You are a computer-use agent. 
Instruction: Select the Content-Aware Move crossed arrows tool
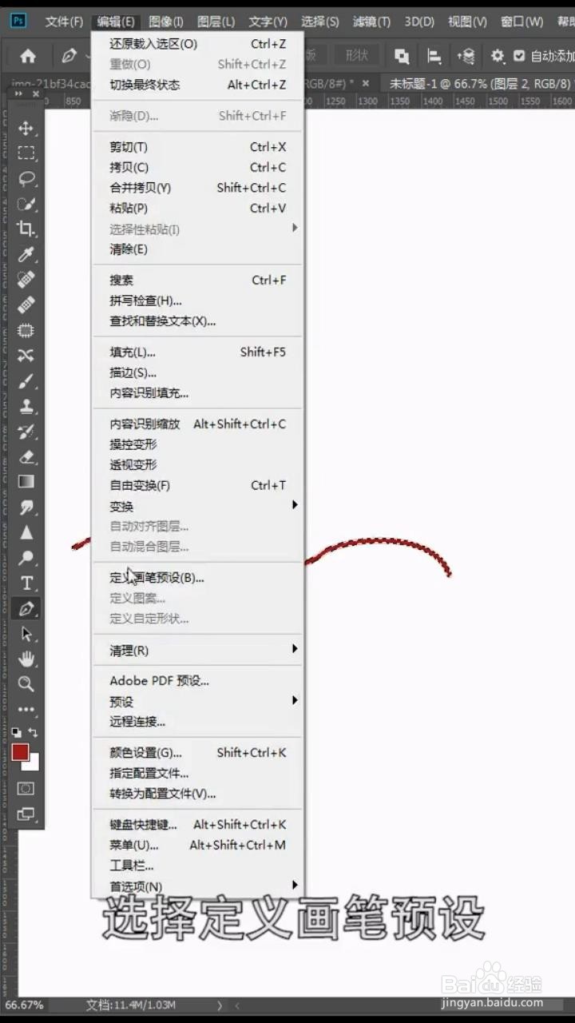click(x=26, y=355)
